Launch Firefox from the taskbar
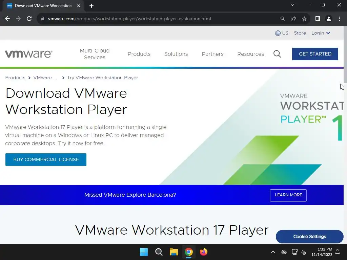The height and width of the screenshot is (260, 347). [x=204, y=252]
